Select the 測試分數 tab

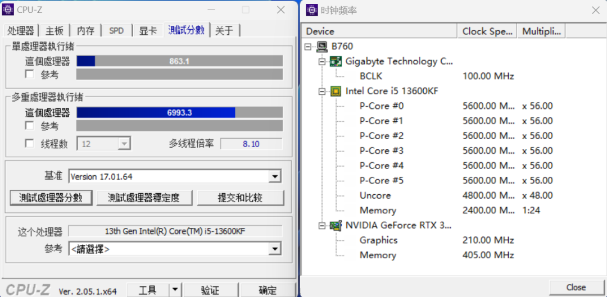click(x=186, y=30)
